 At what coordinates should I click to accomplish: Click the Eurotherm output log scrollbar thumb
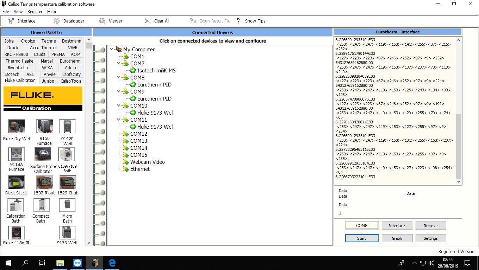459,146
